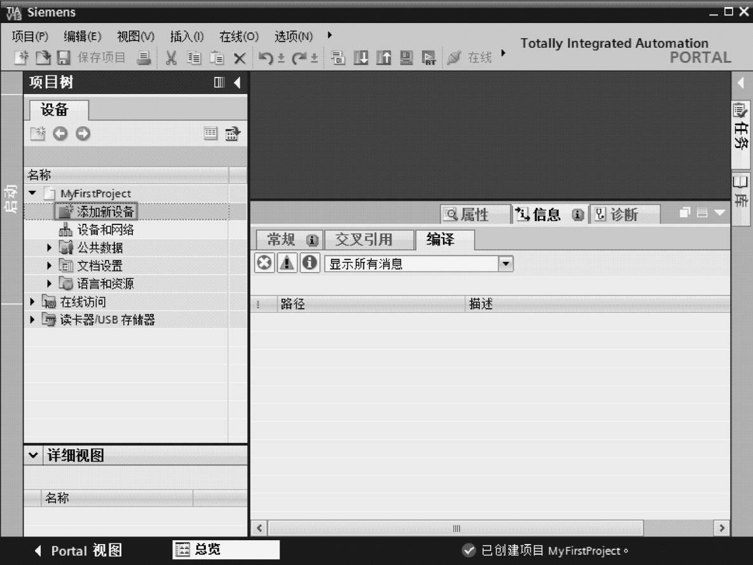The image size is (753, 565).
Task: Click the Paste icon in the toolbar
Action: 217,58
